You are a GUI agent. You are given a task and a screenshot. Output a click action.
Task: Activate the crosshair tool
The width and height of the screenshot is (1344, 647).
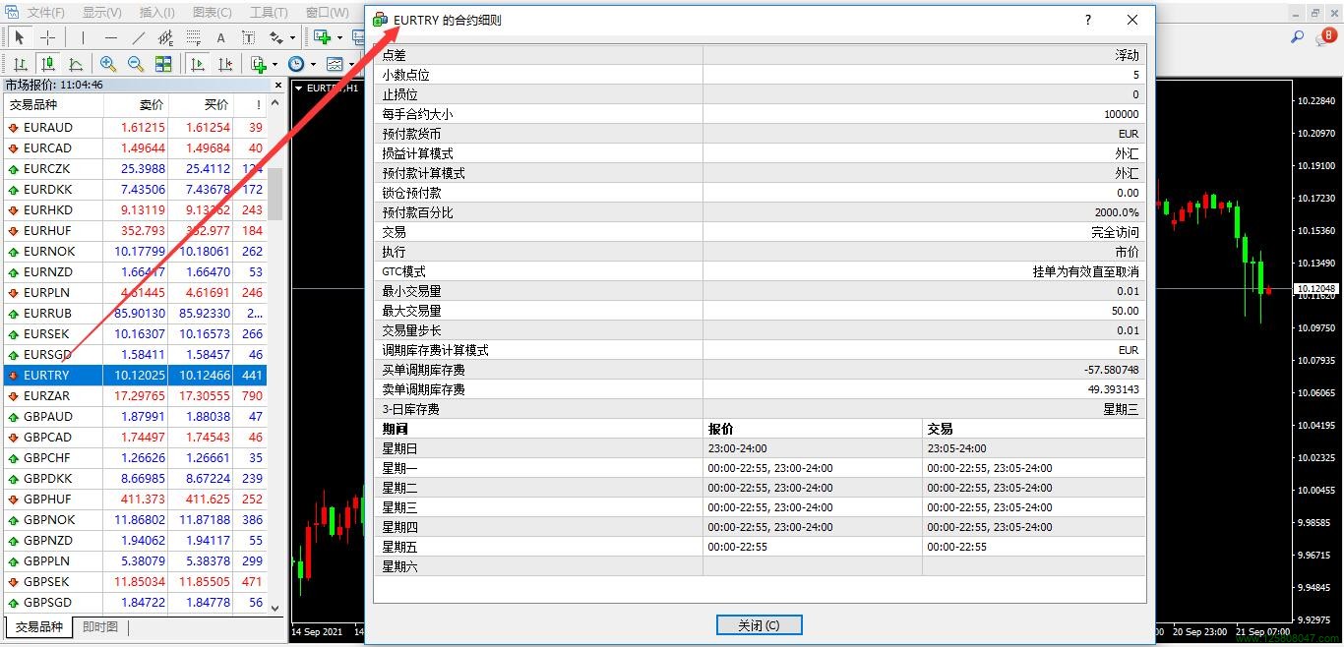pyautogui.click(x=47, y=37)
